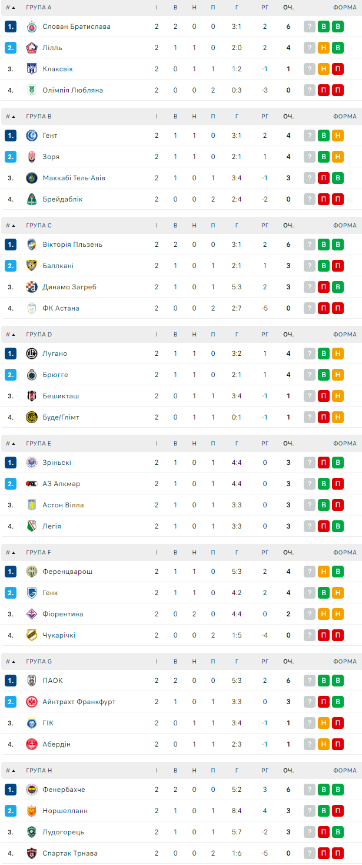This screenshot has height=865, width=362.
Task: Click the Fenerbahçe team crest
Action: coord(32,790)
